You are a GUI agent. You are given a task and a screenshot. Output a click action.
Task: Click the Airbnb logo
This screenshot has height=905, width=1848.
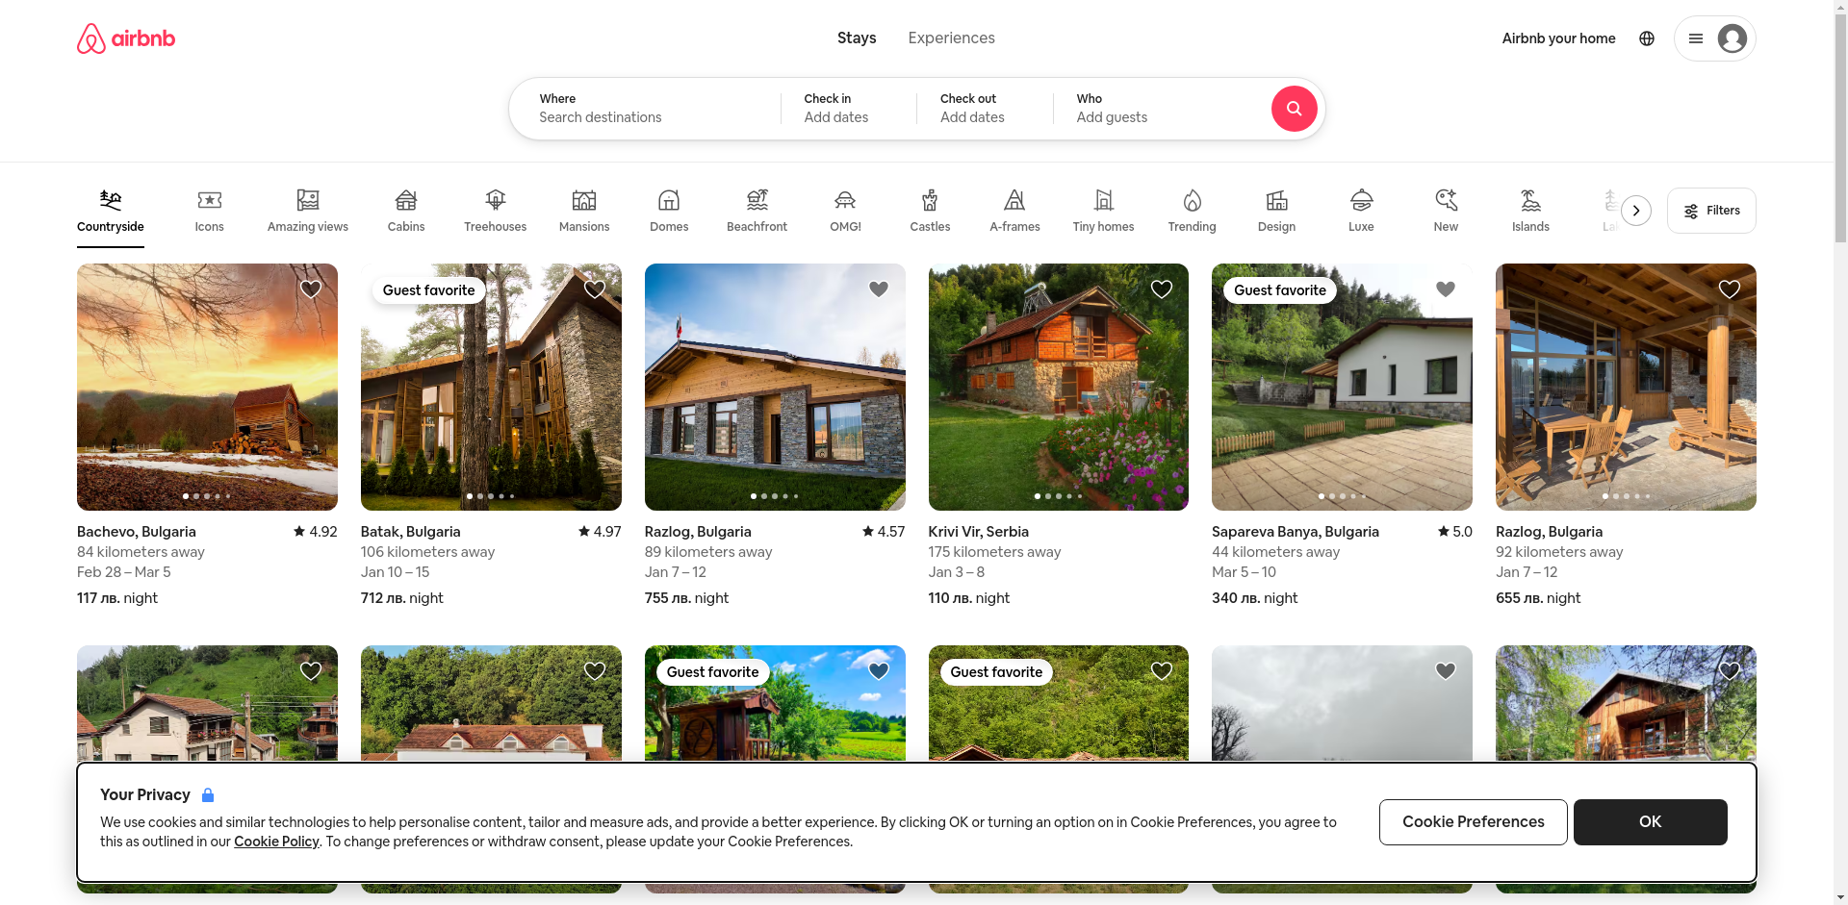click(x=126, y=38)
